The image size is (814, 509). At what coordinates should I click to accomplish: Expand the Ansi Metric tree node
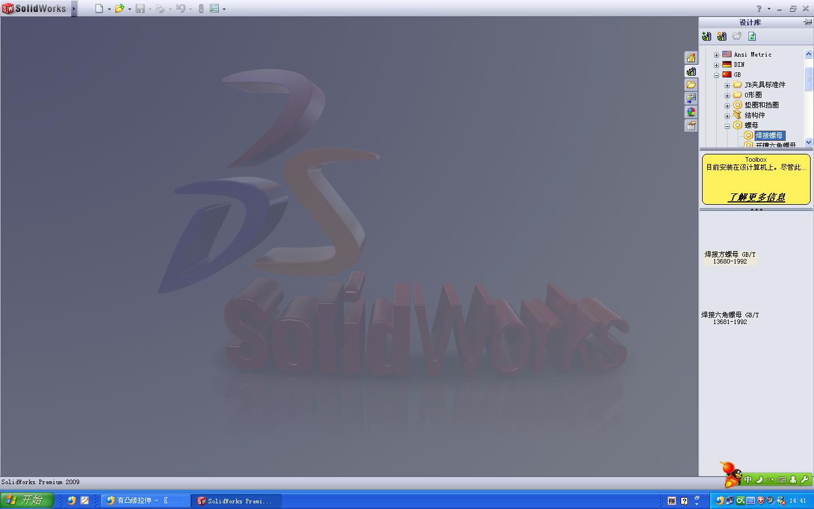tap(716, 55)
